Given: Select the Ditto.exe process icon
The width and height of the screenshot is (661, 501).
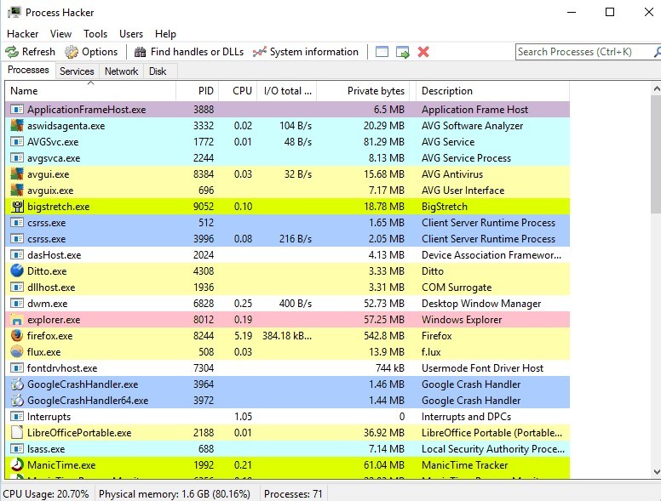Looking at the screenshot, I should pyautogui.click(x=17, y=271).
